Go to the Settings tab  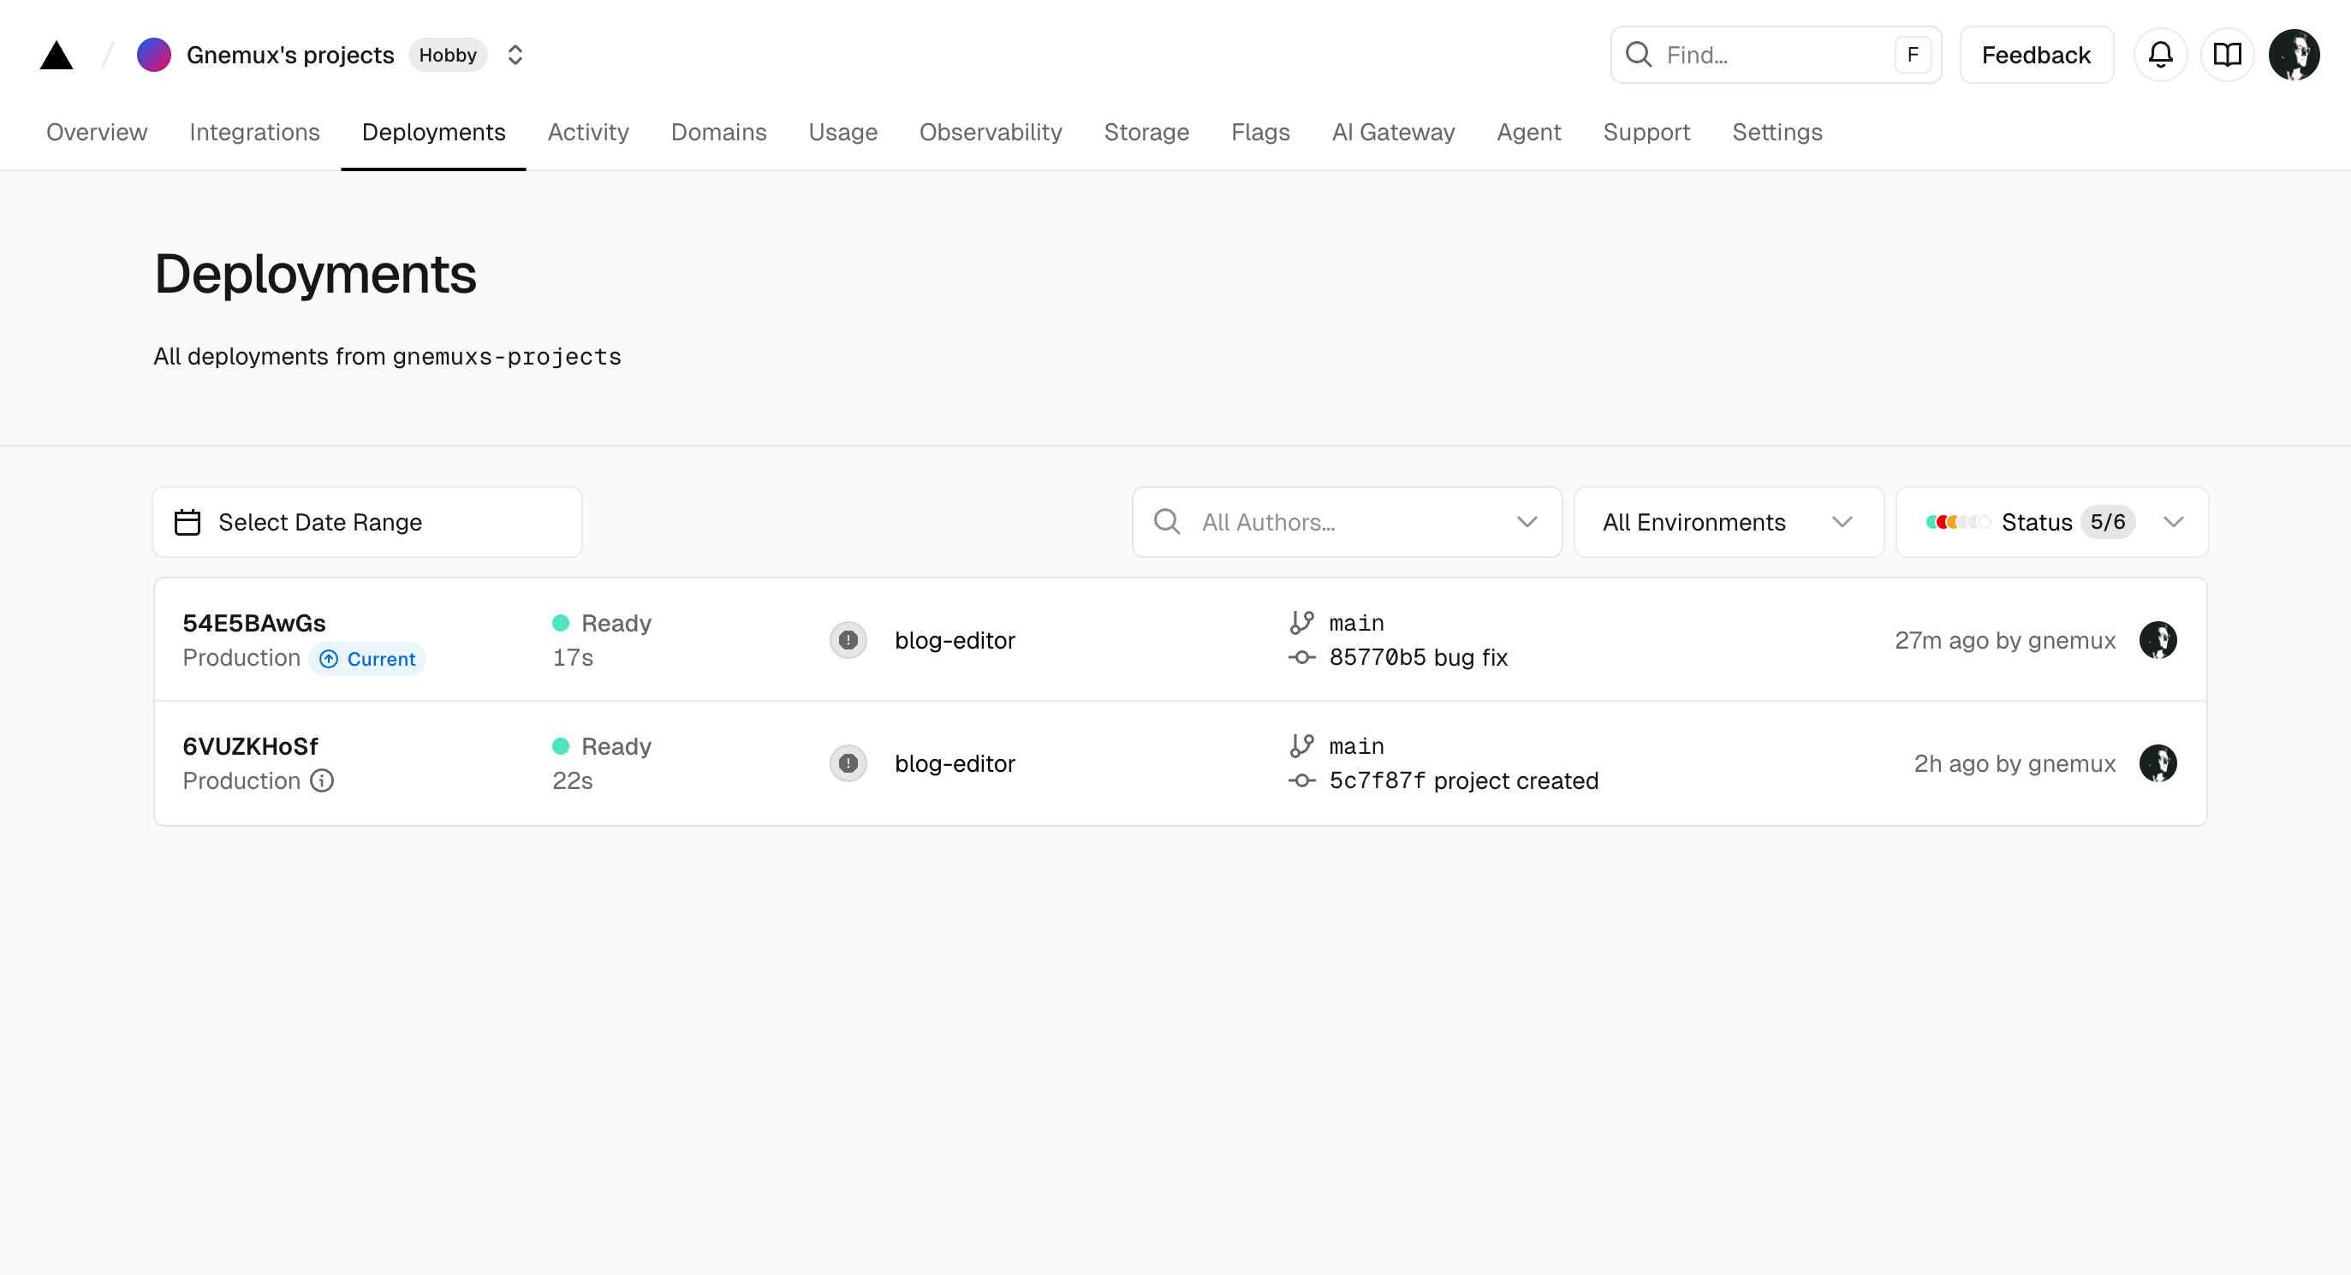1776,133
